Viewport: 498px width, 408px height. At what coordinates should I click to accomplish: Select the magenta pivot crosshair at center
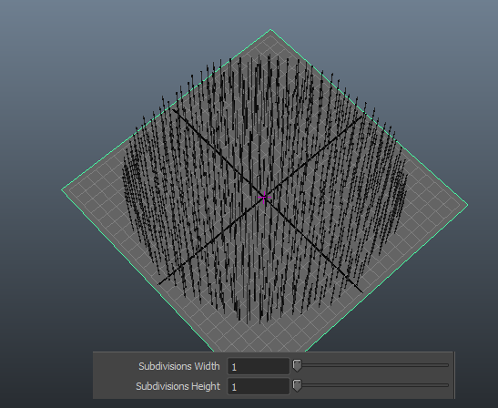tap(264, 198)
